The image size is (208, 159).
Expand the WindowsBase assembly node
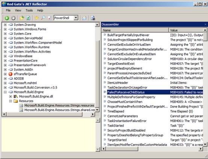[x=5, y=56]
